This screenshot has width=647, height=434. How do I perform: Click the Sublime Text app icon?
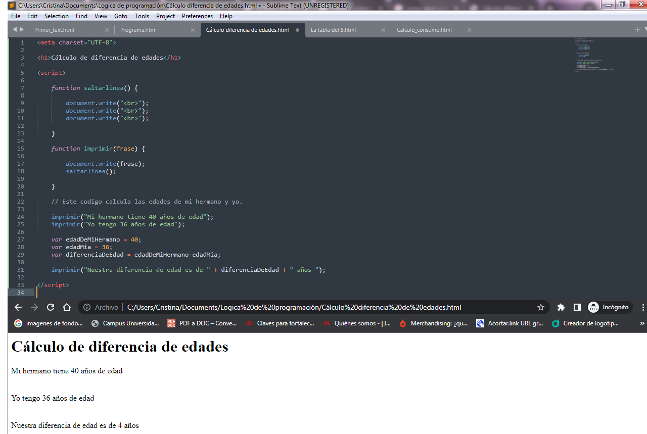point(11,6)
